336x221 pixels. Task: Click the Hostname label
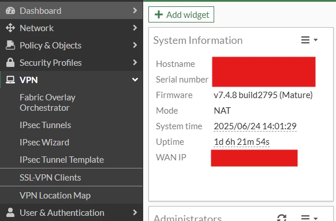point(176,64)
